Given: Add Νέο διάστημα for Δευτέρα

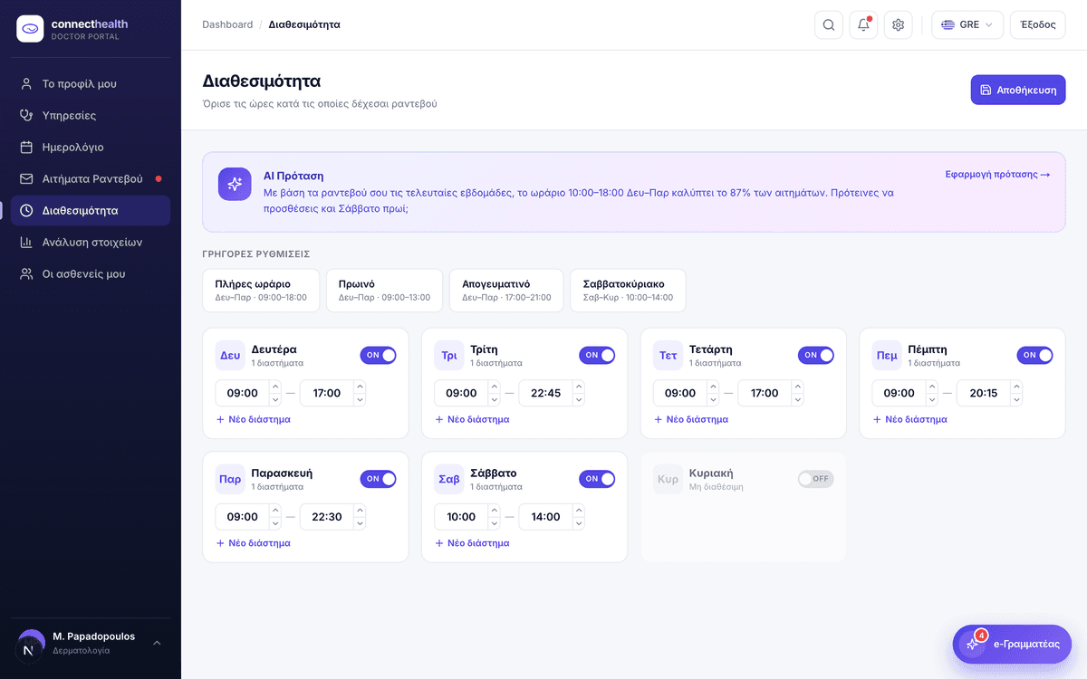Looking at the screenshot, I should point(254,419).
